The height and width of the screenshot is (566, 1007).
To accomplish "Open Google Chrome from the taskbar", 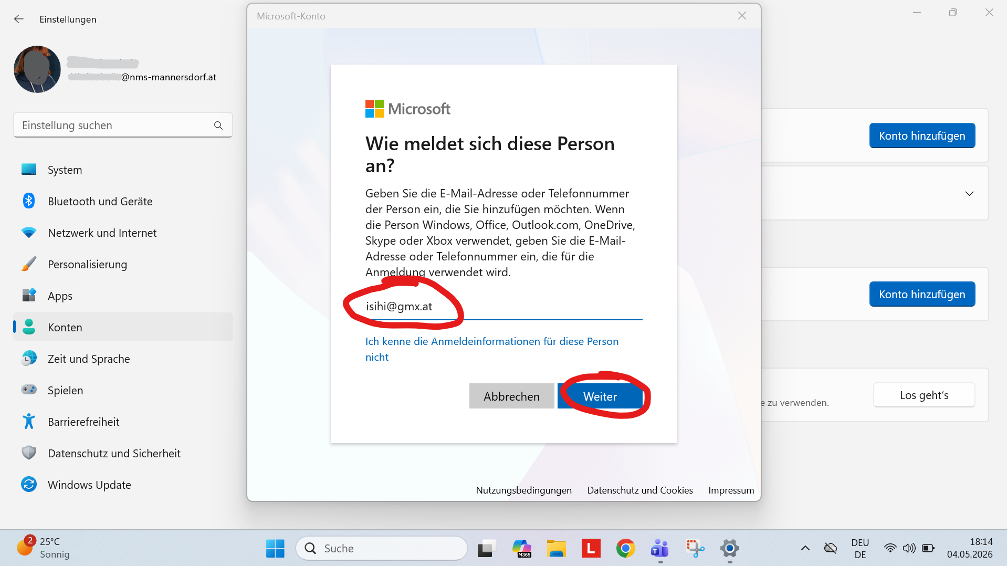I will click(x=625, y=548).
